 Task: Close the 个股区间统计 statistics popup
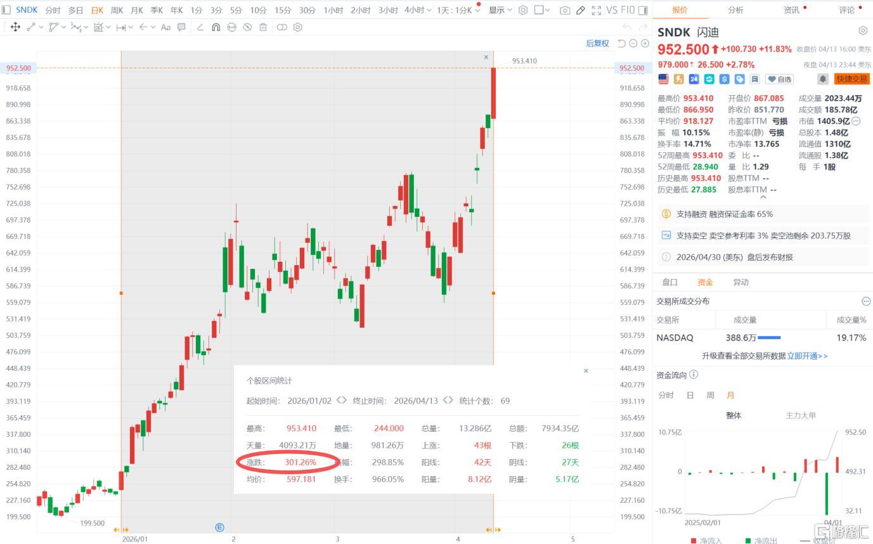(586, 371)
